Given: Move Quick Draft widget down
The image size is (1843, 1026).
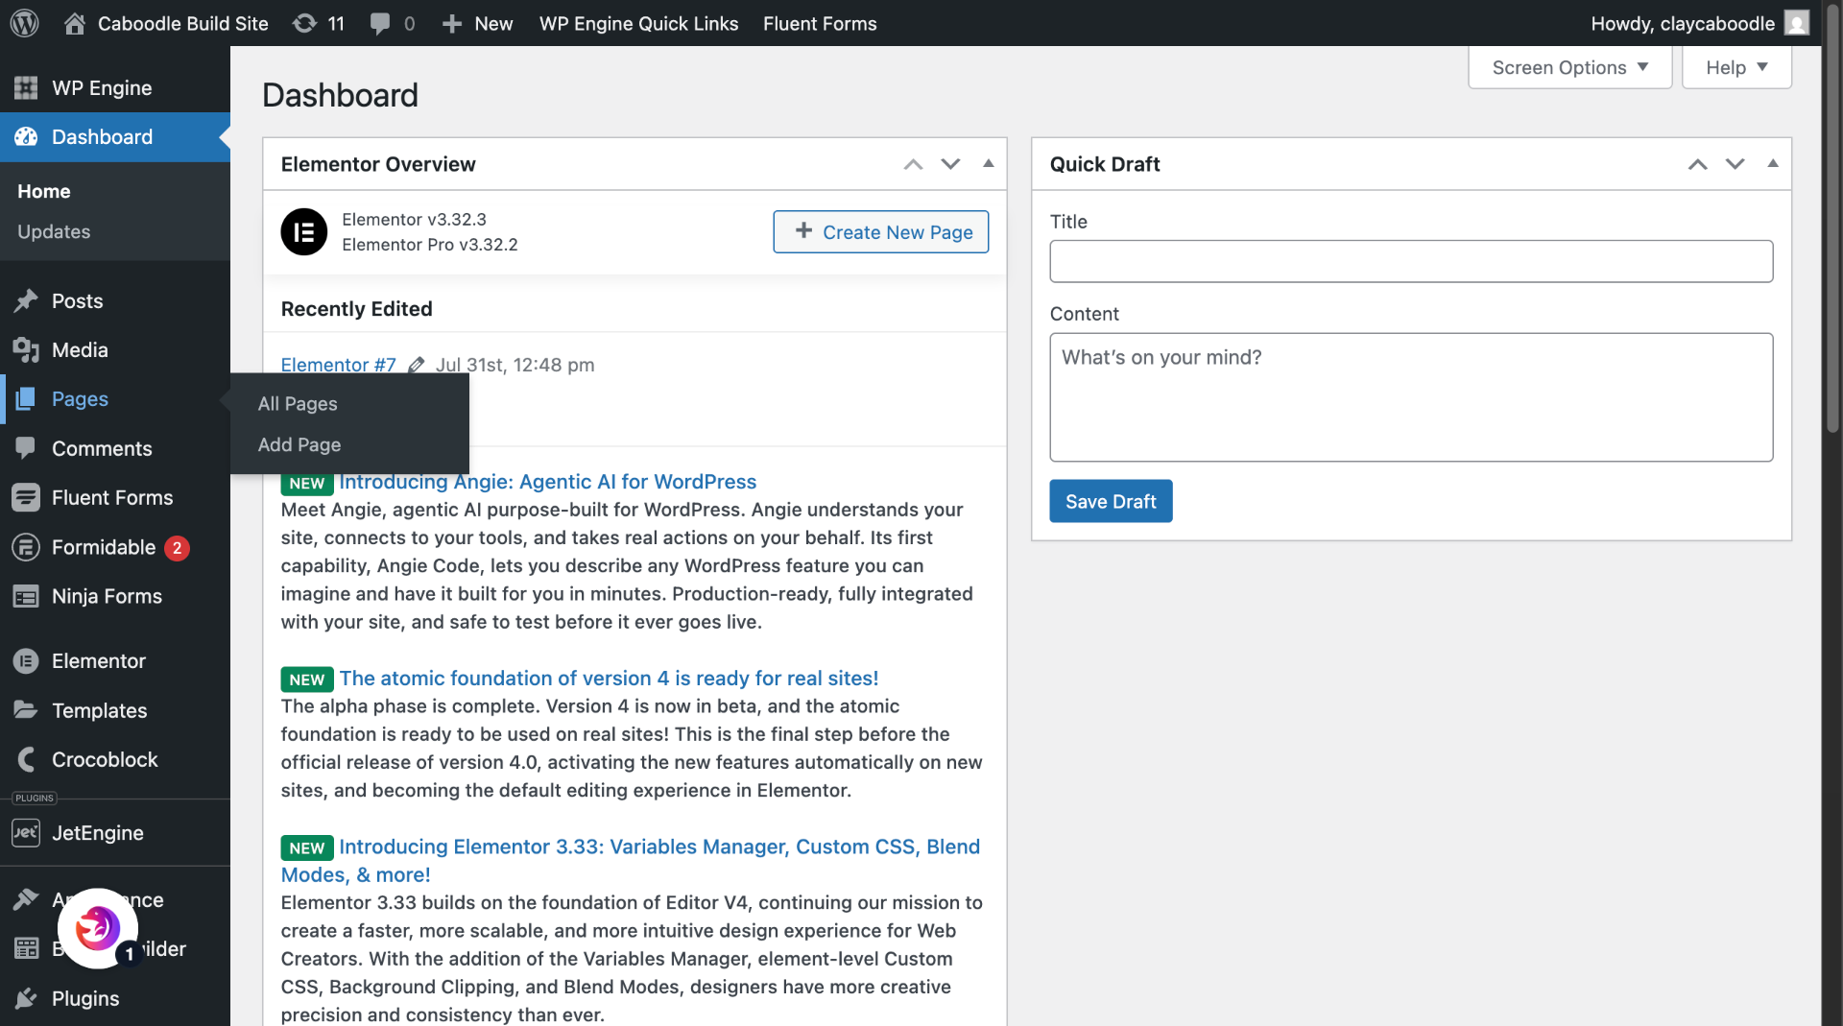Looking at the screenshot, I should [x=1735, y=164].
